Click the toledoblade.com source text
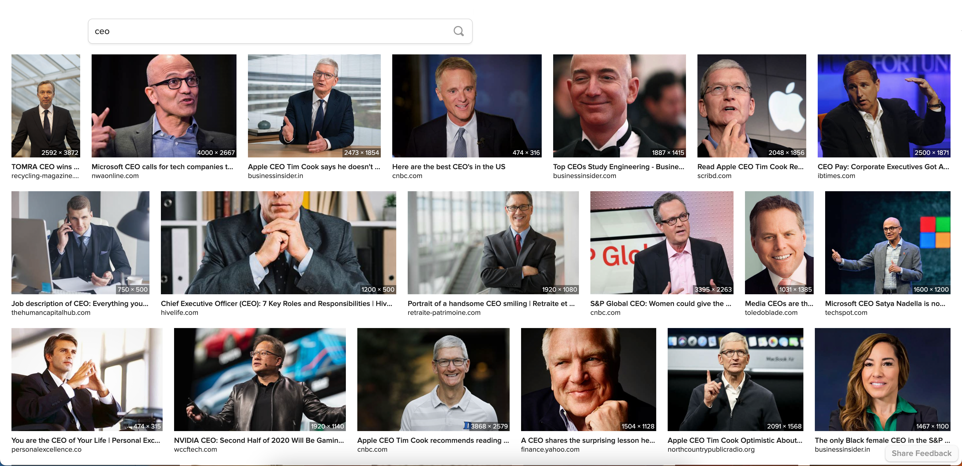 771,313
